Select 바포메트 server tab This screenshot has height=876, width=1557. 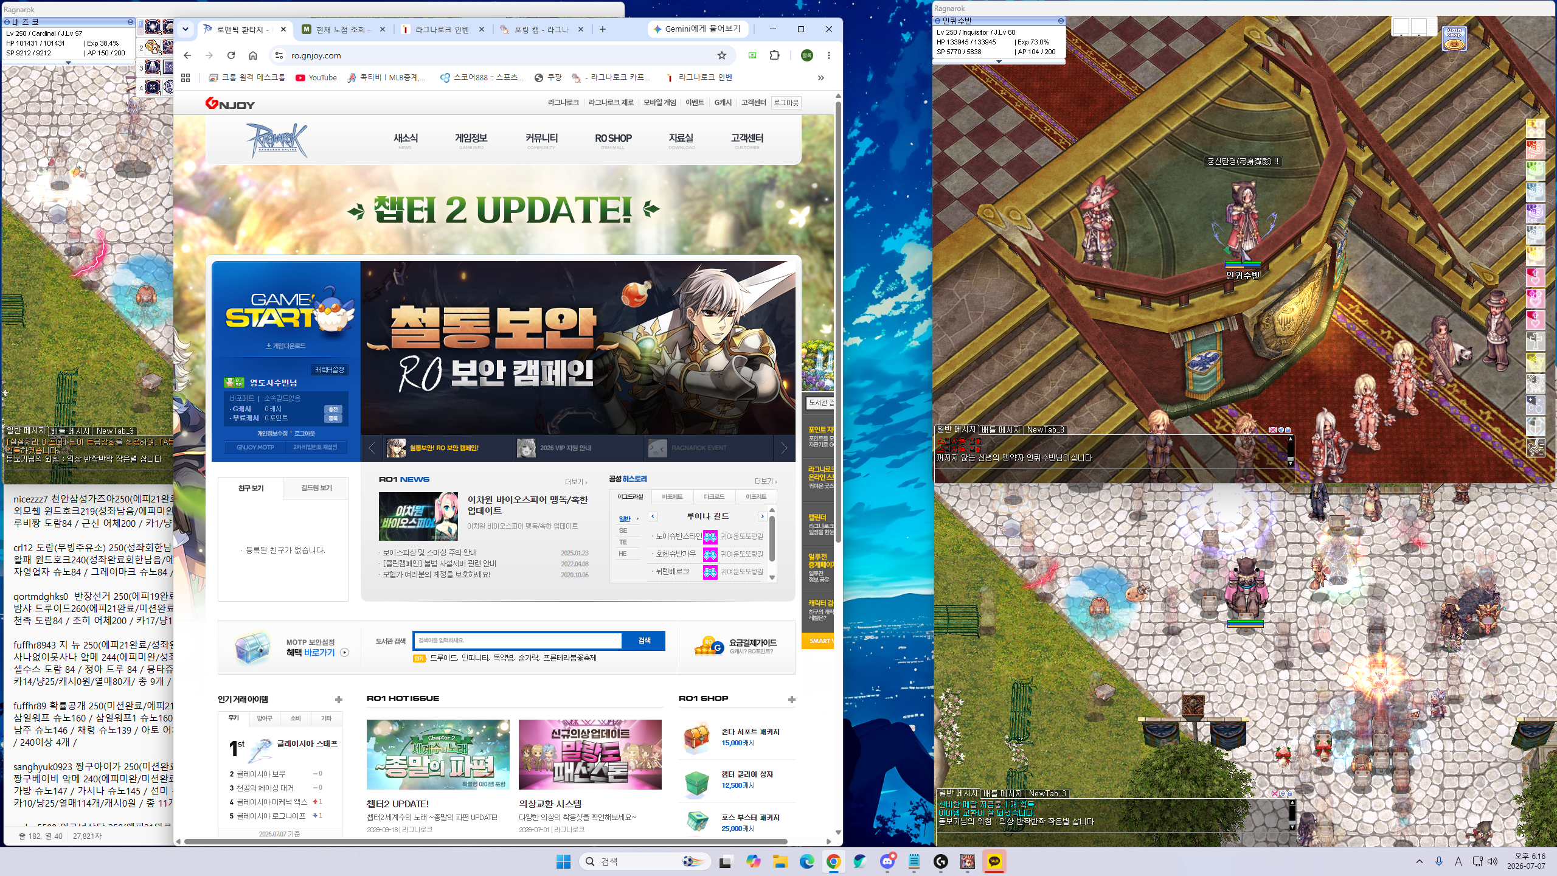tap(671, 497)
